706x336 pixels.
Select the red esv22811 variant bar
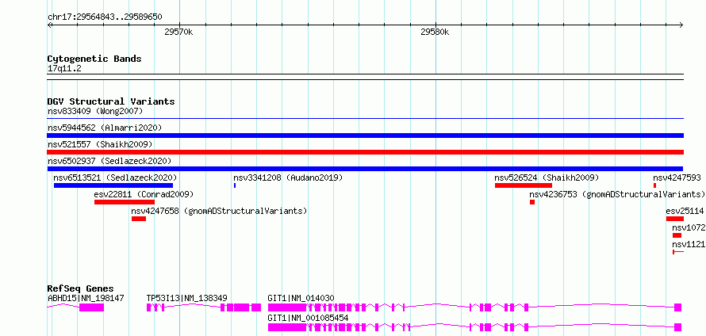pos(125,202)
